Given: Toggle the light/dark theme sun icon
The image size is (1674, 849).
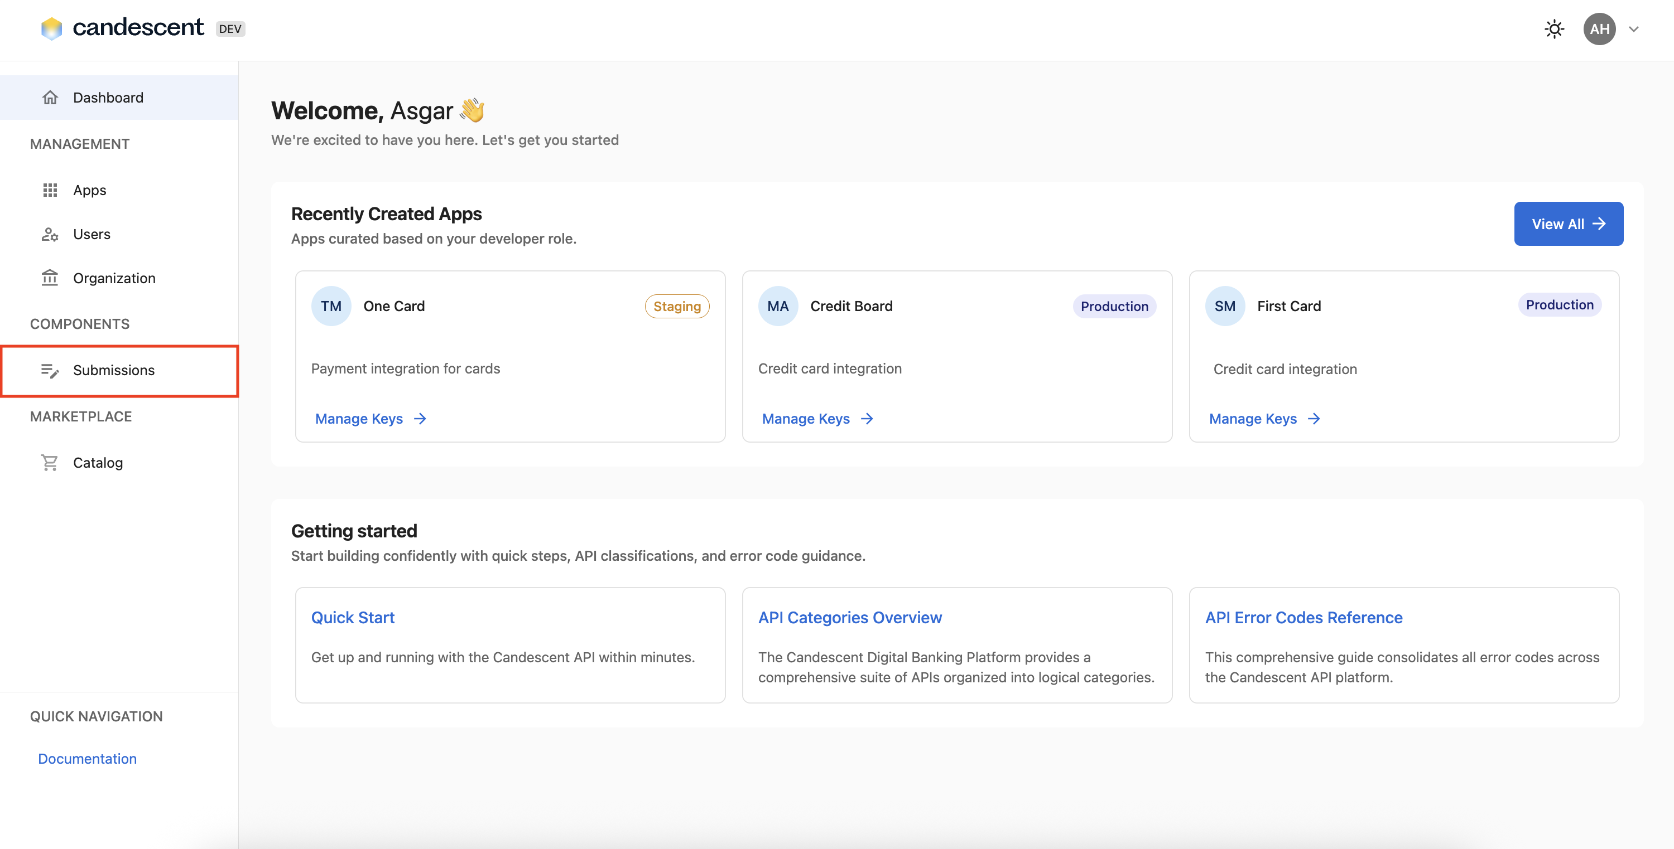Looking at the screenshot, I should 1554,28.
